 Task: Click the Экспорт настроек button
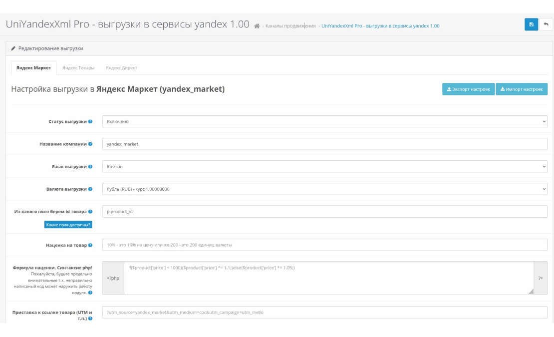pyautogui.click(x=468, y=89)
